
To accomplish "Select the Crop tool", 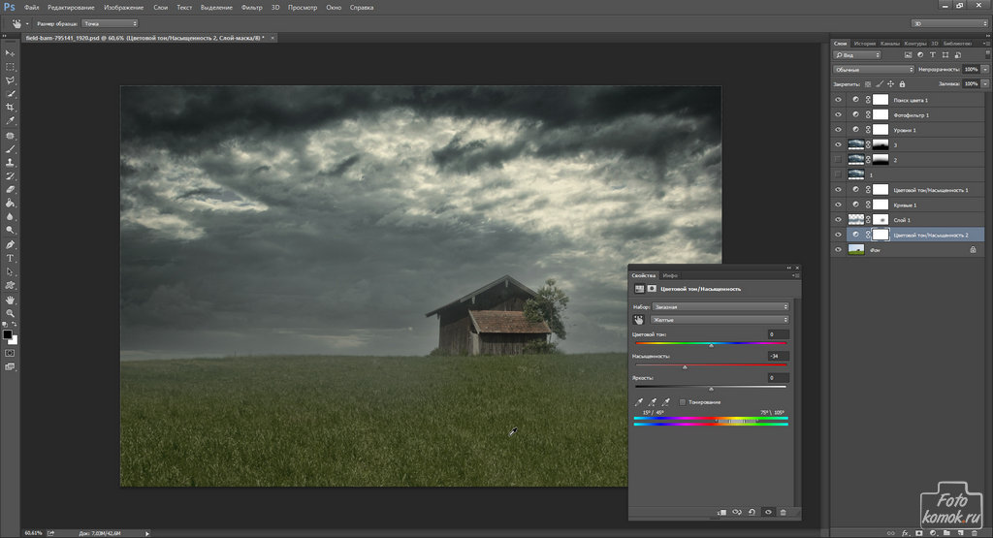I will [x=10, y=109].
